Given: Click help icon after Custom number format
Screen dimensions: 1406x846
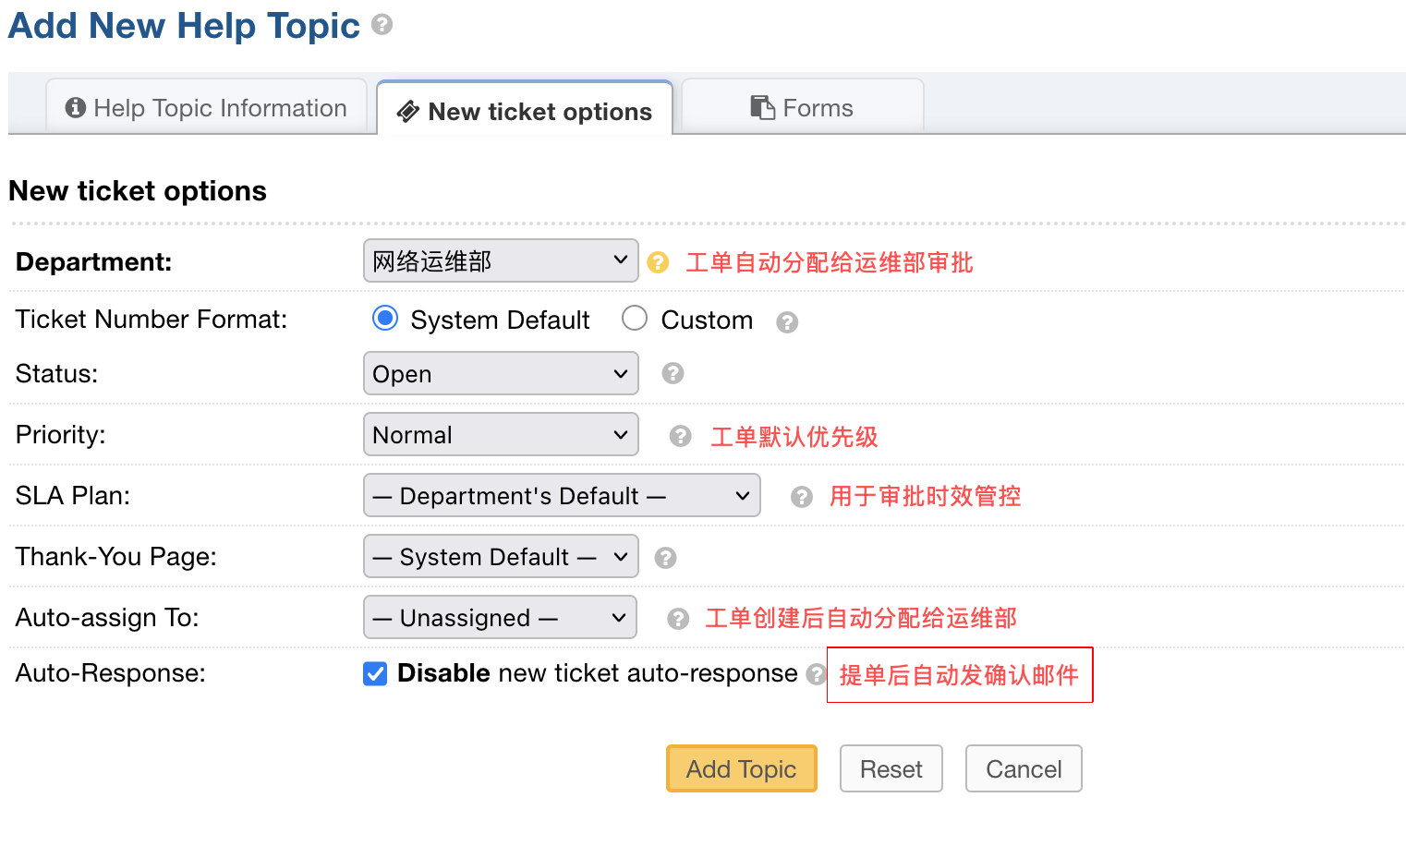Looking at the screenshot, I should tap(787, 321).
